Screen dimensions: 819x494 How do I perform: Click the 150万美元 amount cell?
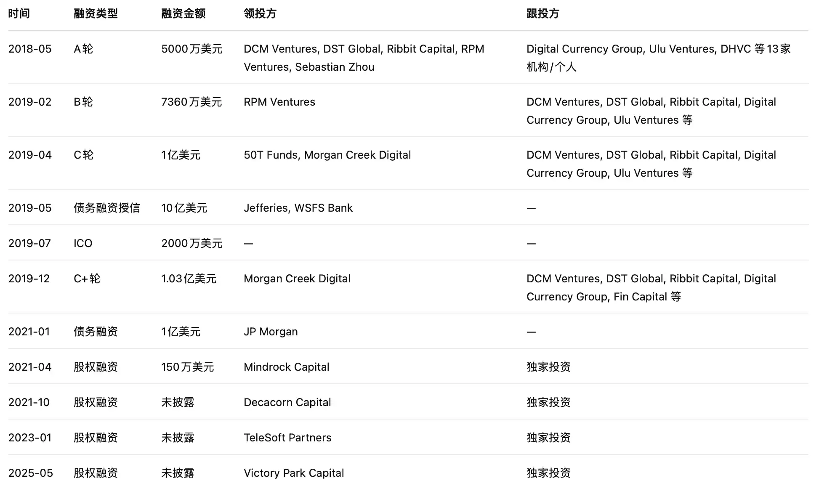tap(187, 367)
